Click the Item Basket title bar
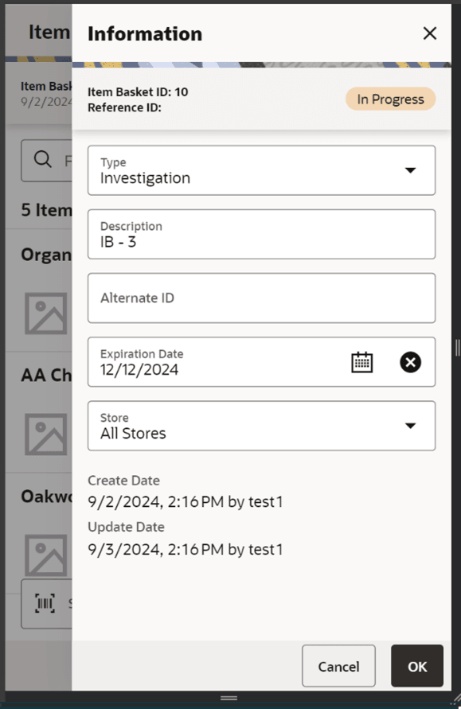This screenshot has width=461, height=709. (46, 32)
